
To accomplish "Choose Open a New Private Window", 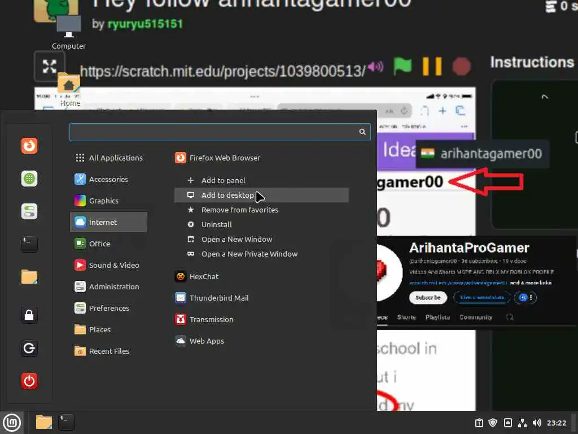I will [261, 254].
